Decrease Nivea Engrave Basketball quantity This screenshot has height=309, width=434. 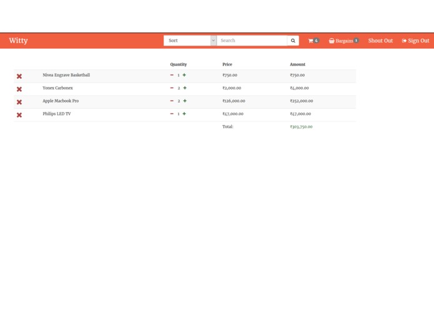point(172,75)
